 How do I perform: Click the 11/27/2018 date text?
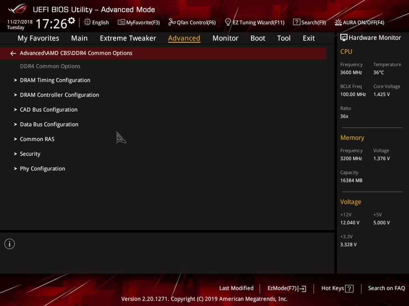pos(20,22)
